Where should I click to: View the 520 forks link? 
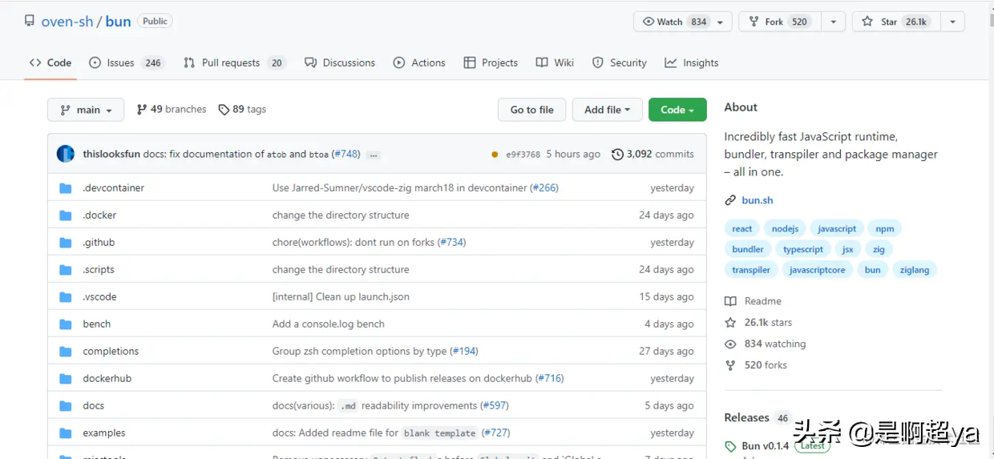click(x=756, y=364)
